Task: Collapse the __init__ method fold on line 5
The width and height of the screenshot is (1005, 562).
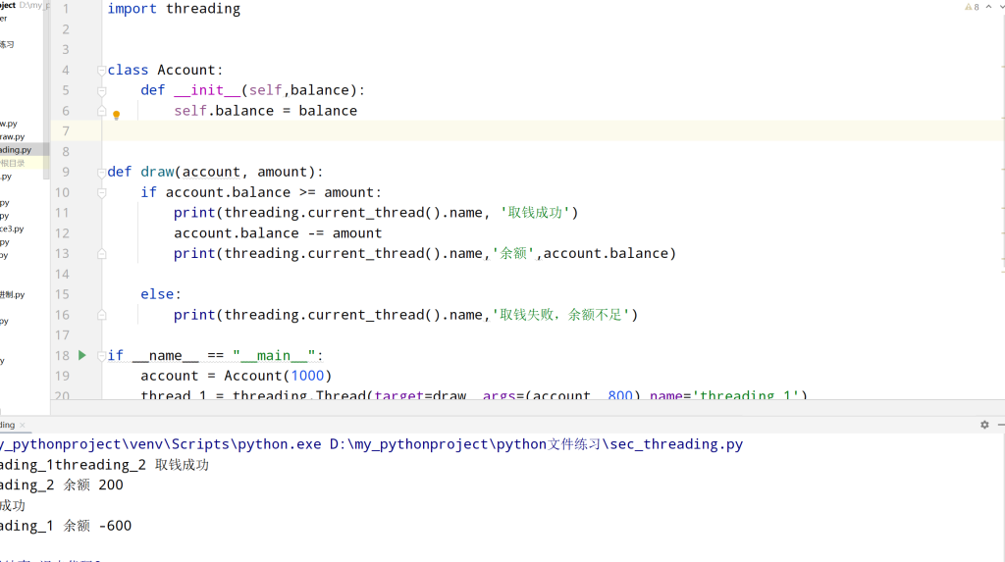Action: 101,91
